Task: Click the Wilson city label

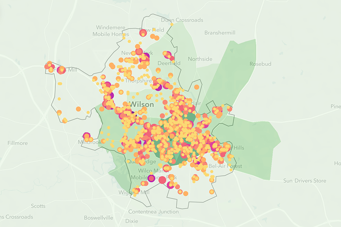Action: pos(142,104)
